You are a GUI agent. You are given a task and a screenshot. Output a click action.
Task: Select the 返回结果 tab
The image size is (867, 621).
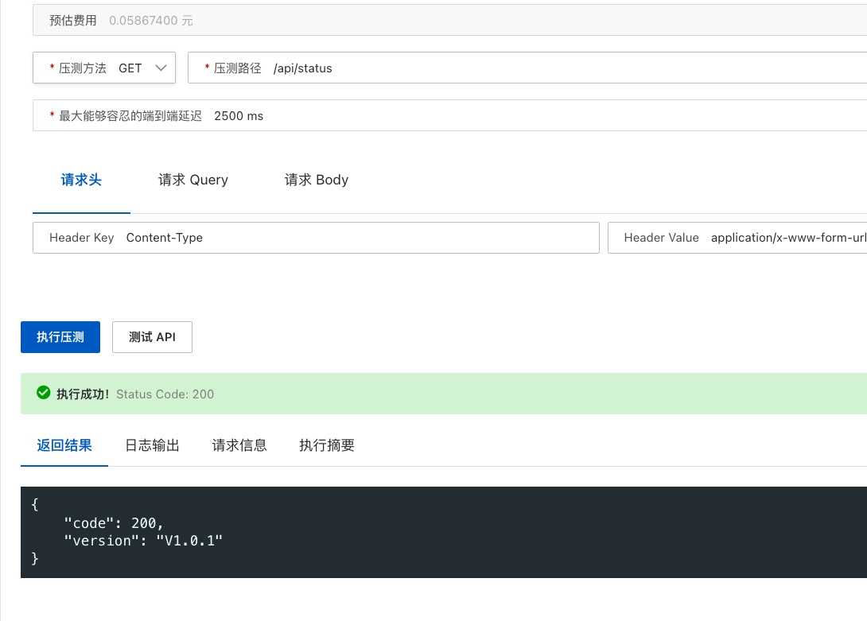tap(64, 446)
